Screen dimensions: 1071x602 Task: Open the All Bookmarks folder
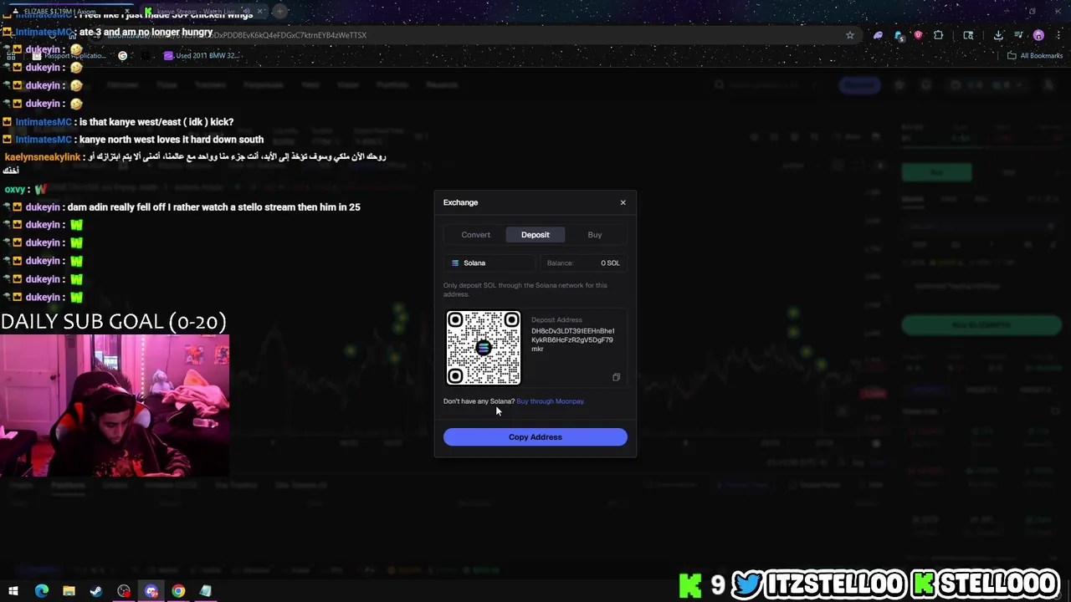(x=1035, y=56)
